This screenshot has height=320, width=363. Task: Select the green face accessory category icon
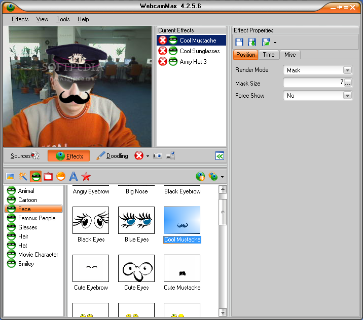click(36, 177)
